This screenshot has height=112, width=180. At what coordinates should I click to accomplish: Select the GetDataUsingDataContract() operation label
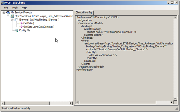(x=39, y=27)
